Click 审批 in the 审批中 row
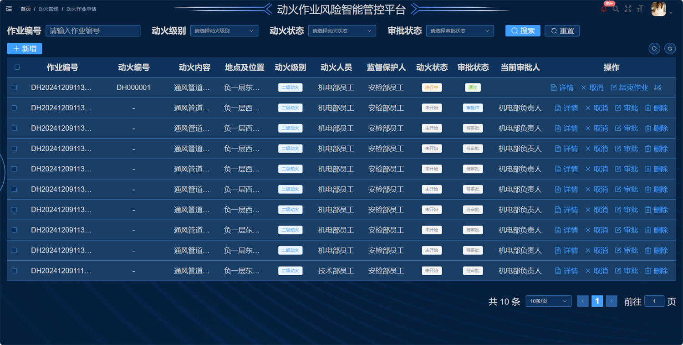This screenshot has width=683, height=345. pyautogui.click(x=626, y=108)
